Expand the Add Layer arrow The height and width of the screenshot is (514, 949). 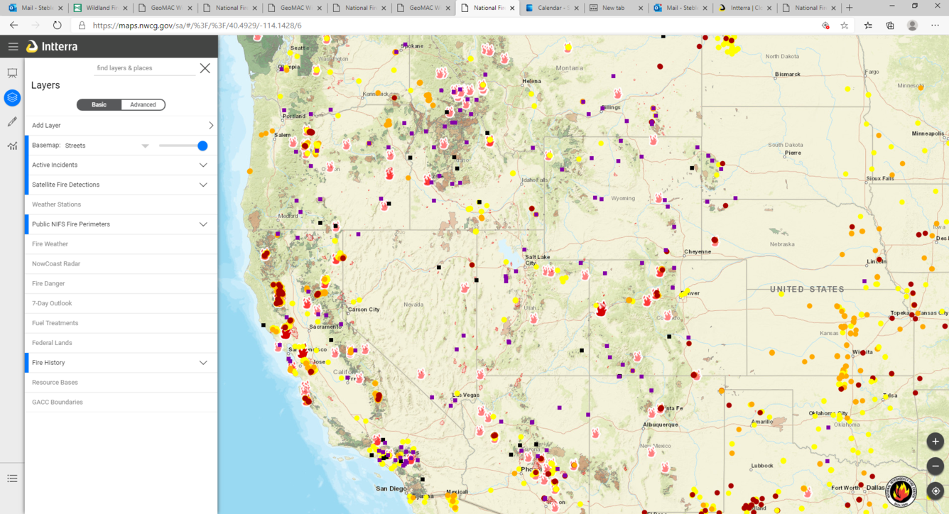click(211, 126)
